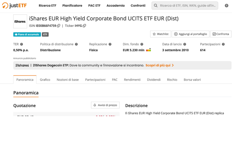Open Ricerca ETF menu

[47, 6]
